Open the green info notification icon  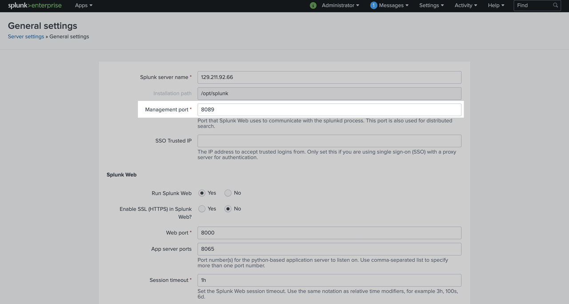click(x=314, y=5)
